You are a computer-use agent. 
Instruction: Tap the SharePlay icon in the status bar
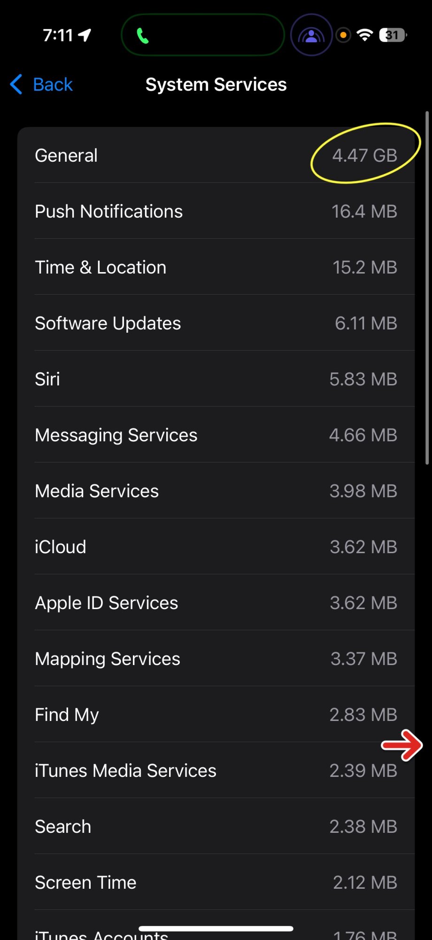(311, 35)
